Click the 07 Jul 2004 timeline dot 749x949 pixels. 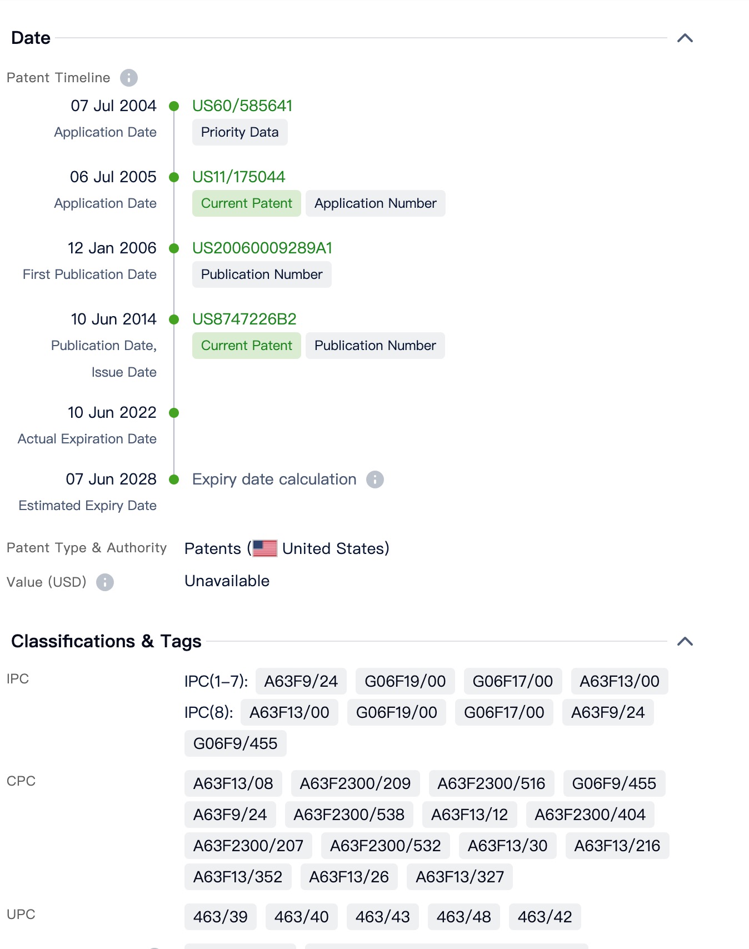174,106
